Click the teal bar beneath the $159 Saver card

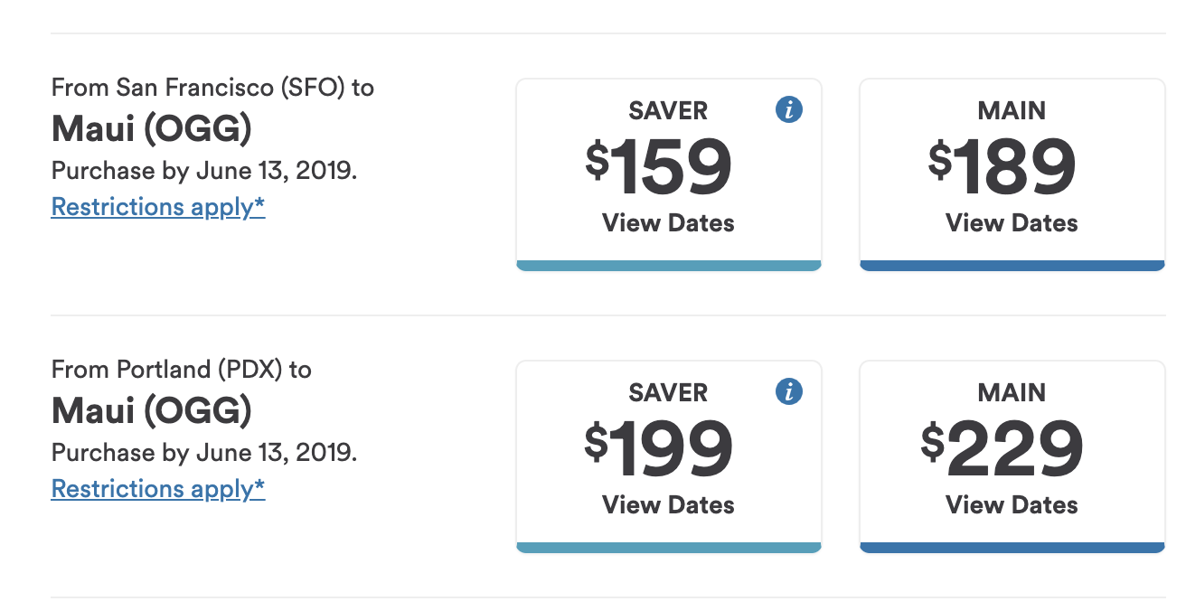(x=668, y=266)
